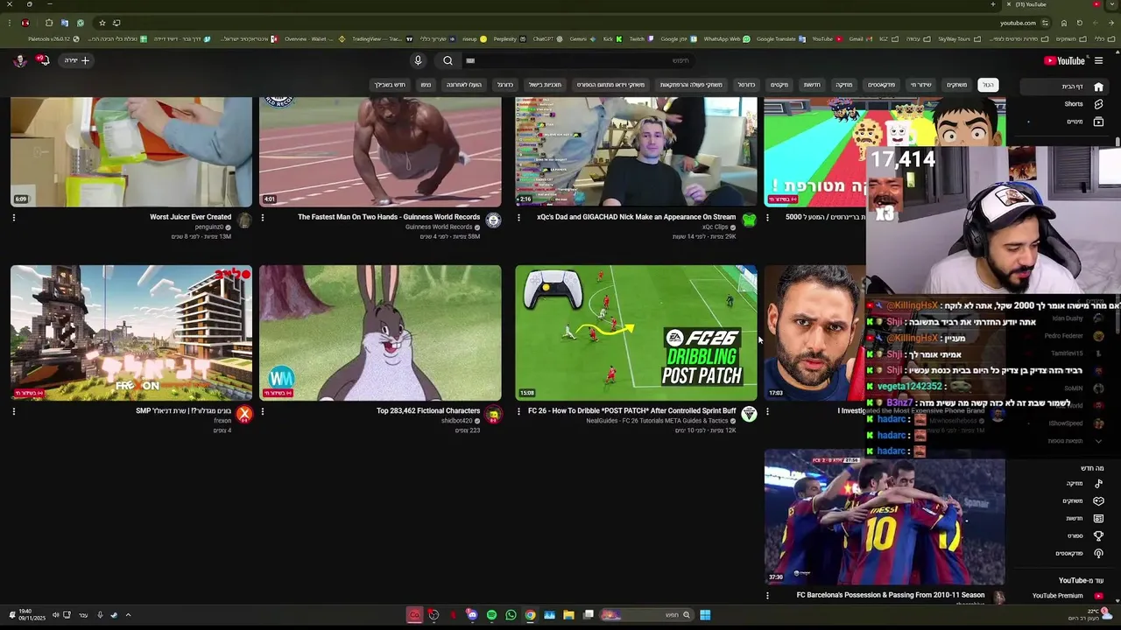Open the Create (plus) button

[77, 60]
